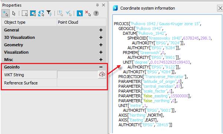Expand the Misc section

tap(101, 60)
